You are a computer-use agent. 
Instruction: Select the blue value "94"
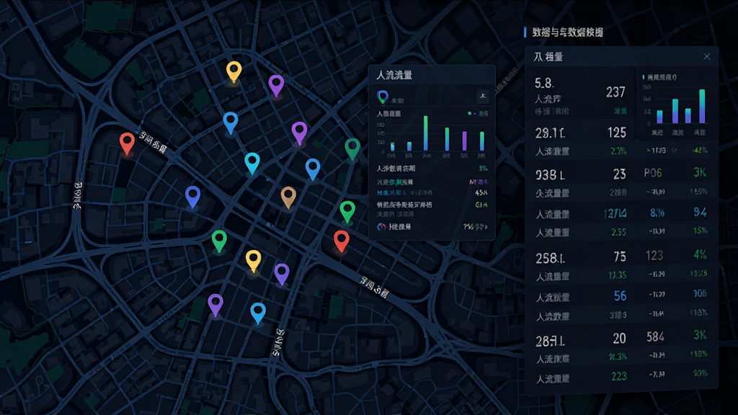coord(700,213)
